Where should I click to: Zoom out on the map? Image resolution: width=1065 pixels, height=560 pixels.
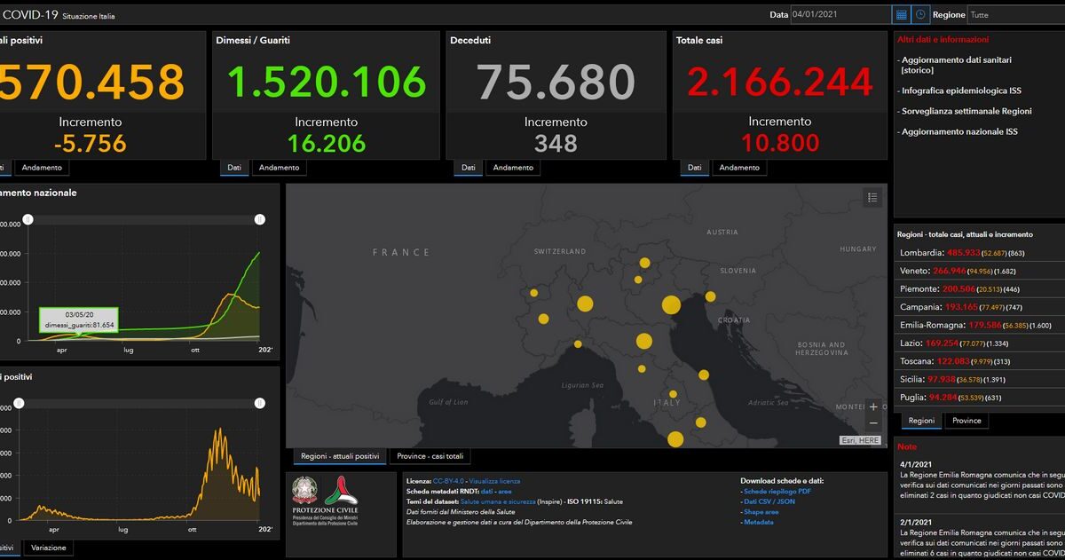coord(873,423)
